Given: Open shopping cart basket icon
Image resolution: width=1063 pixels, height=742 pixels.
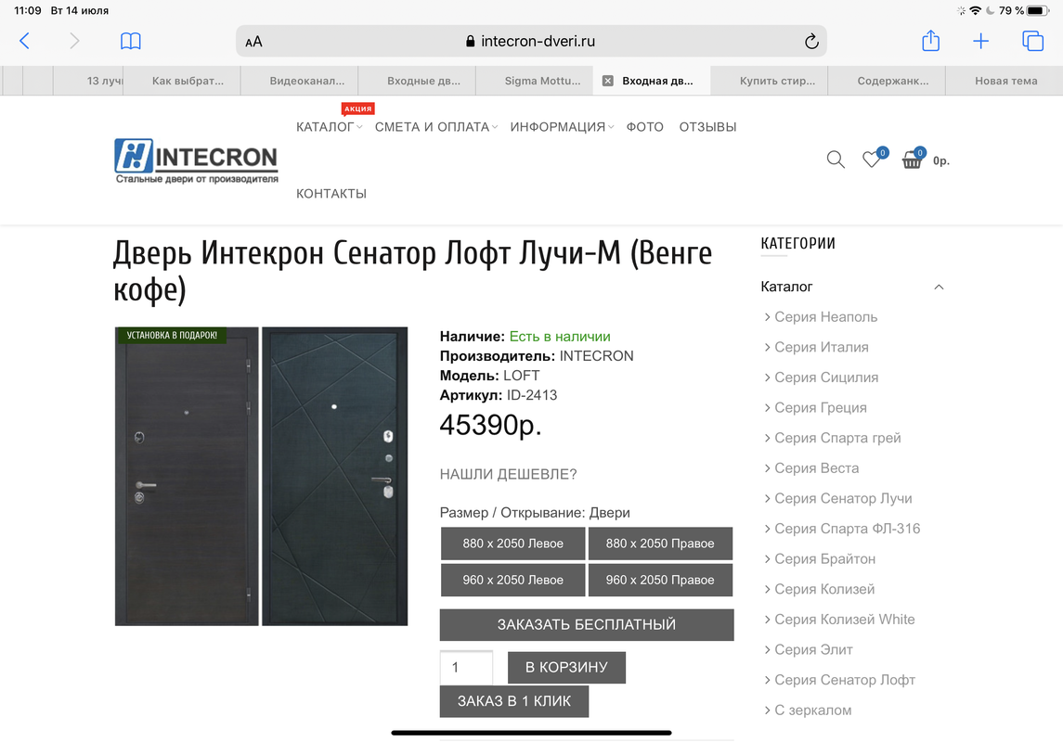Looking at the screenshot, I should 912,160.
